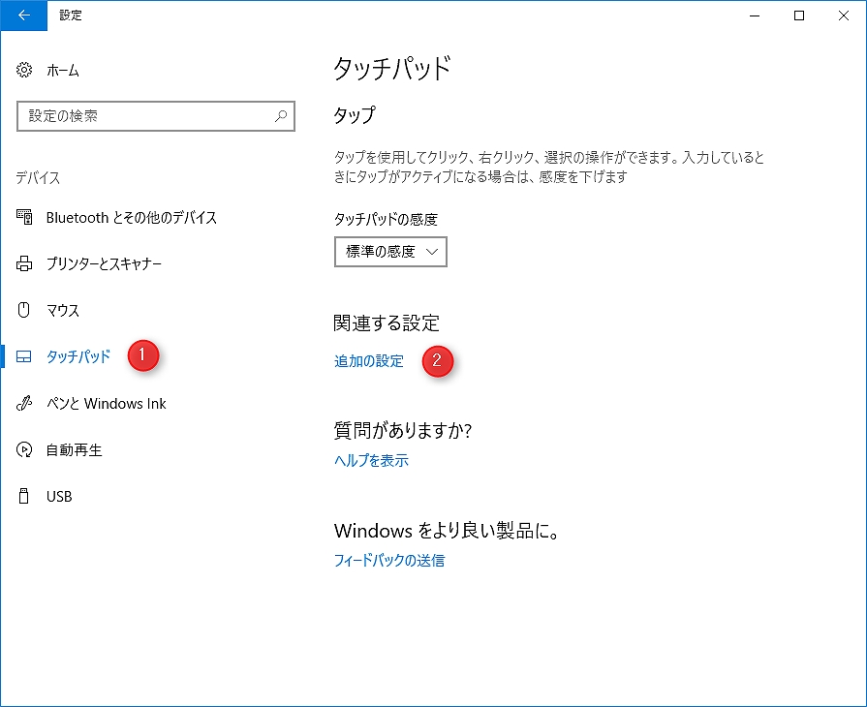Screen dimensions: 867x707
Task: Click the red number 2 badge
Action: (437, 361)
